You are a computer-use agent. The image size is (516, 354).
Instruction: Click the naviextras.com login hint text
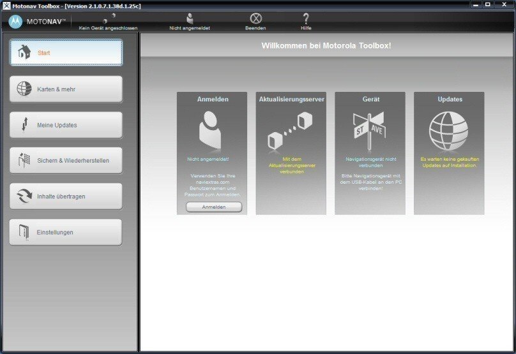[213, 185]
